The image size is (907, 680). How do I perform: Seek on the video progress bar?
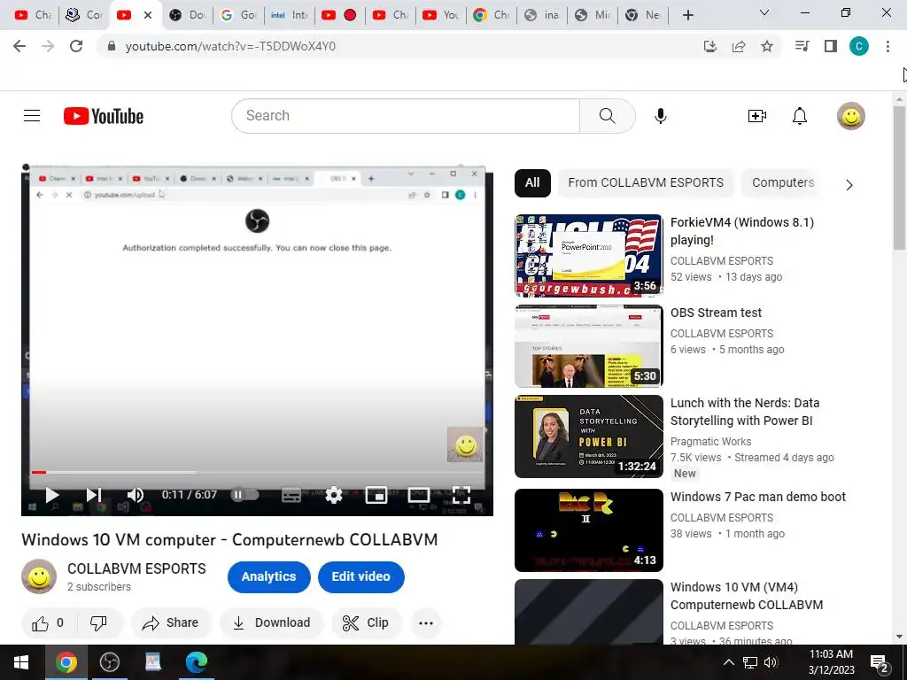[258, 473]
